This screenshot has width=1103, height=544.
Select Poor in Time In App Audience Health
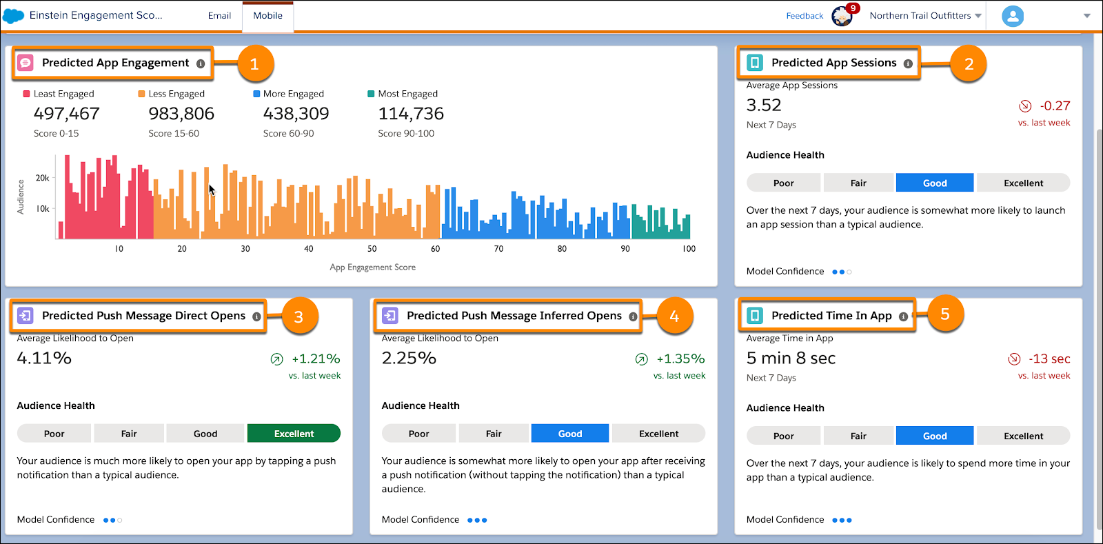pyautogui.click(x=783, y=436)
